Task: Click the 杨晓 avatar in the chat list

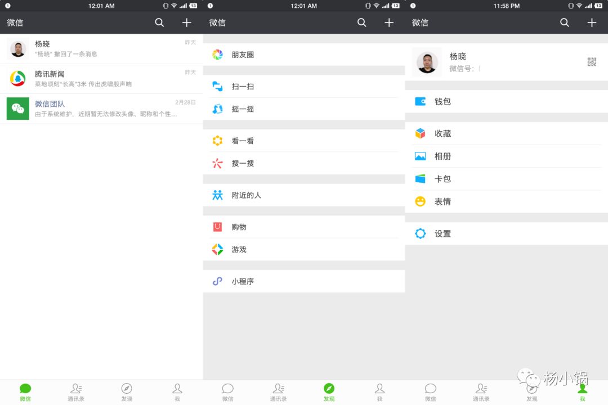Action: (18, 49)
